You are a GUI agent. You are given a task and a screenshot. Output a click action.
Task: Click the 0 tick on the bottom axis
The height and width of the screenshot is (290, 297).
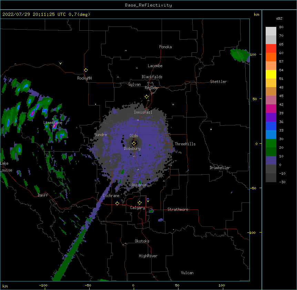pyautogui.click(x=133, y=285)
